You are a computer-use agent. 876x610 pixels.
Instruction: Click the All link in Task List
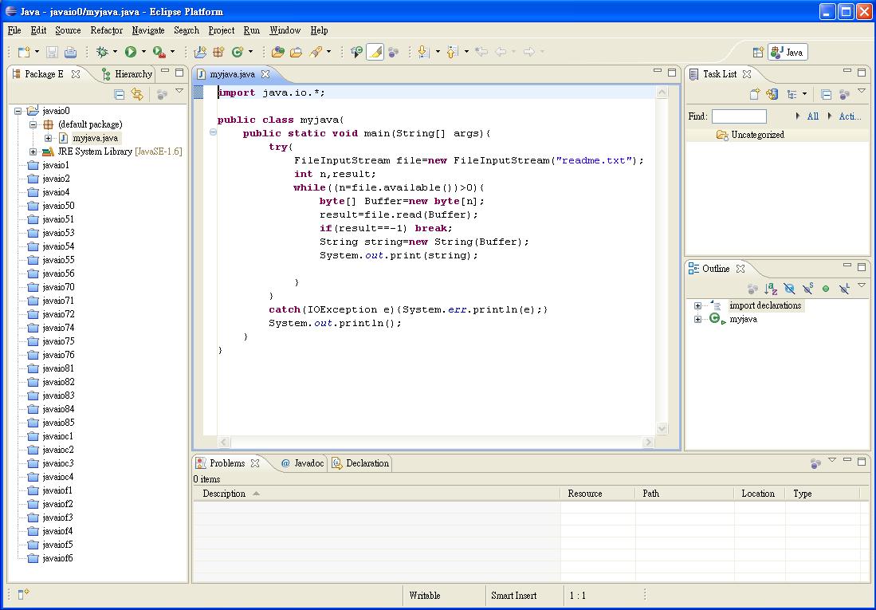(813, 116)
